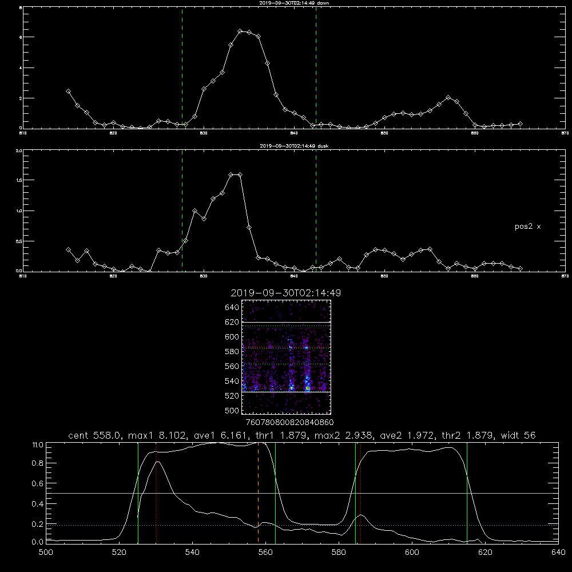Click the right green dashed line in dusk plot
The width and height of the screenshot is (572, 572).
[316, 211]
